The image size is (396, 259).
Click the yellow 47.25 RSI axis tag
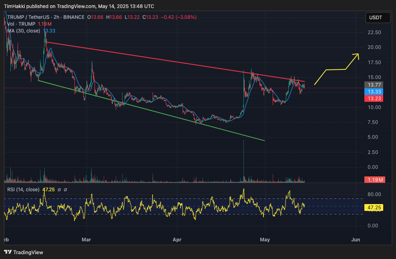(374, 208)
